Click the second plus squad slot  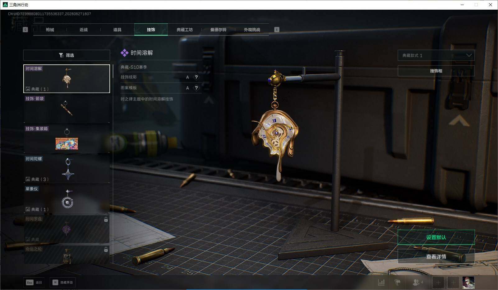[453, 283]
